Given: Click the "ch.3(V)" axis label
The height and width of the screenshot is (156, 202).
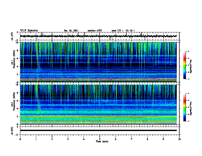Looking at the screenshot, I should coord(12,131).
